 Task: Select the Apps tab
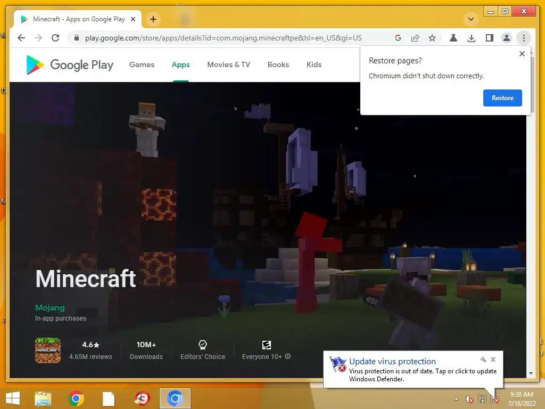point(181,64)
